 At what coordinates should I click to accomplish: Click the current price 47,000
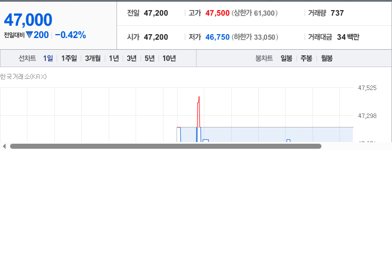pyautogui.click(x=28, y=20)
